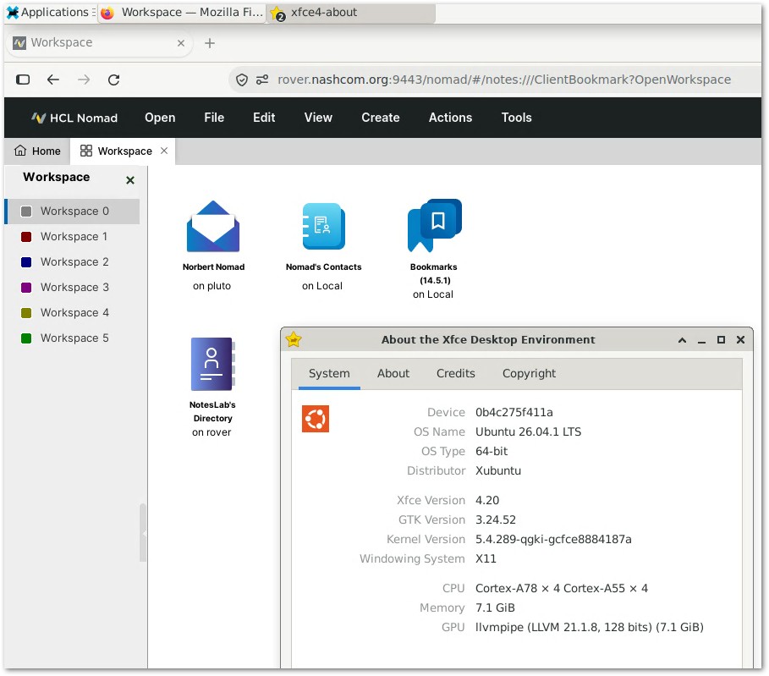
Task: Click the star icon in About dialog titlebar
Action: (294, 339)
